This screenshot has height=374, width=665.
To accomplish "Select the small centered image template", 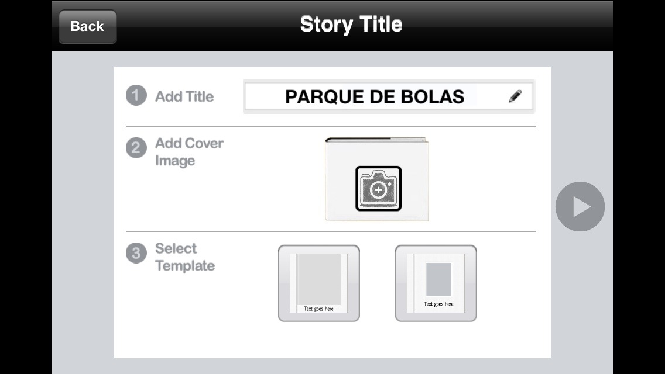I will (x=436, y=283).
